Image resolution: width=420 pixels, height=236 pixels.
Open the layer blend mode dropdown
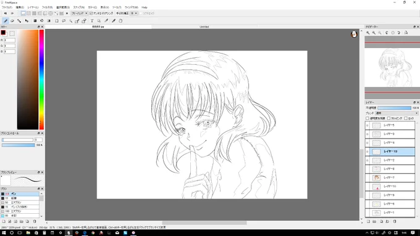(x=397, y=113)
